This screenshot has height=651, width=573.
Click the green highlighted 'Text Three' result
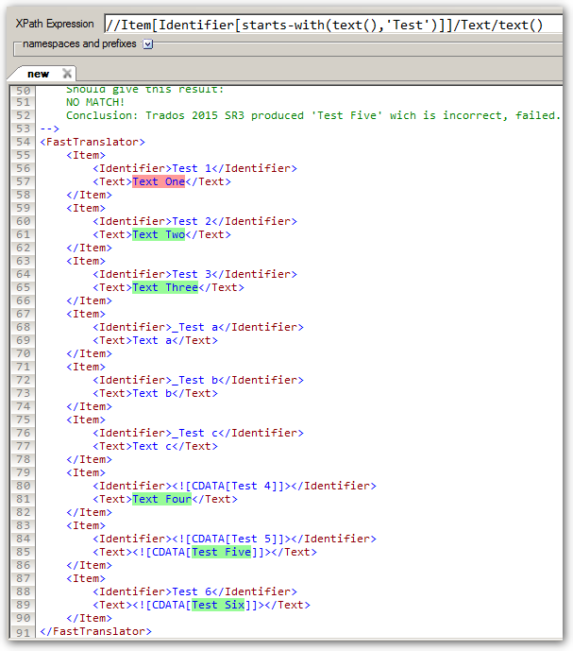[x=165, y=287]
